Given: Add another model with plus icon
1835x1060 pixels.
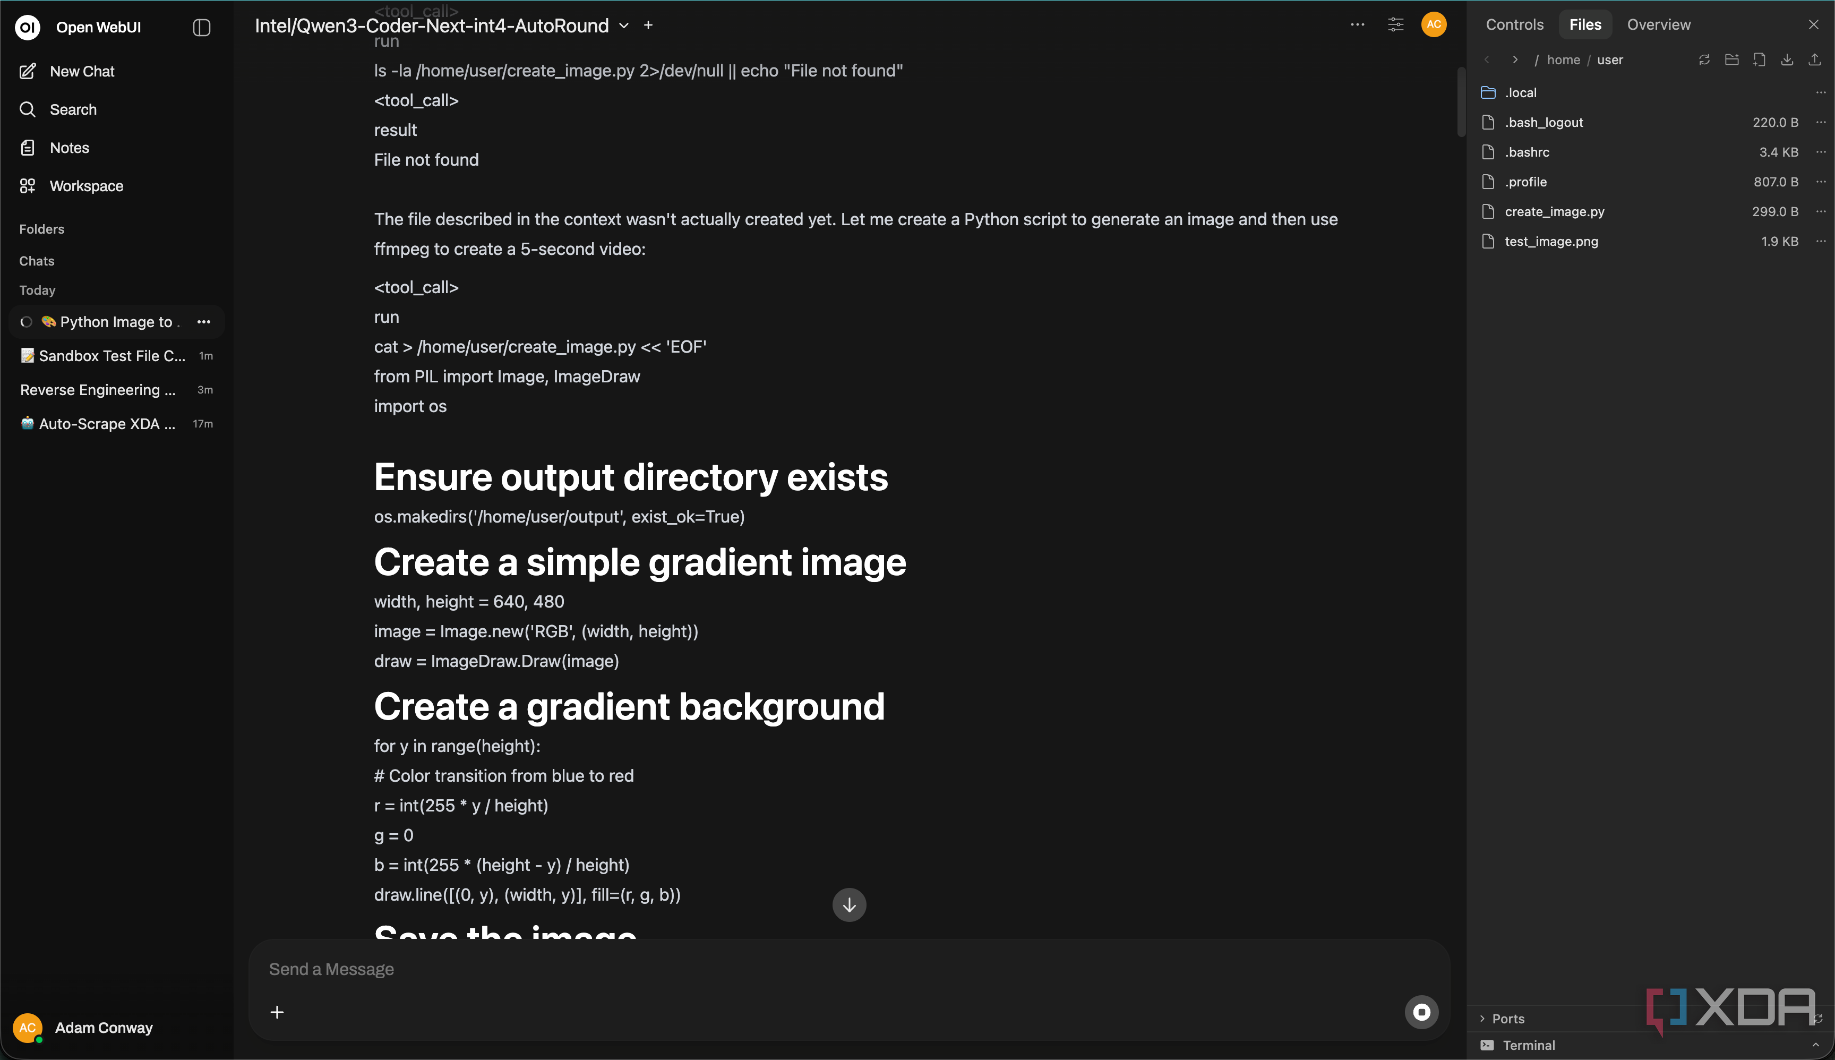Looking at the screenshot, I should 648,25.
